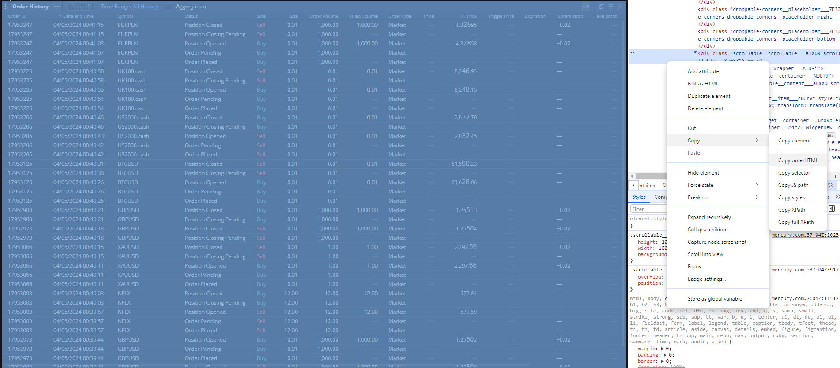840x368 pixels.
Task: Sort by Symbol column header
Action: pos(125,16)
